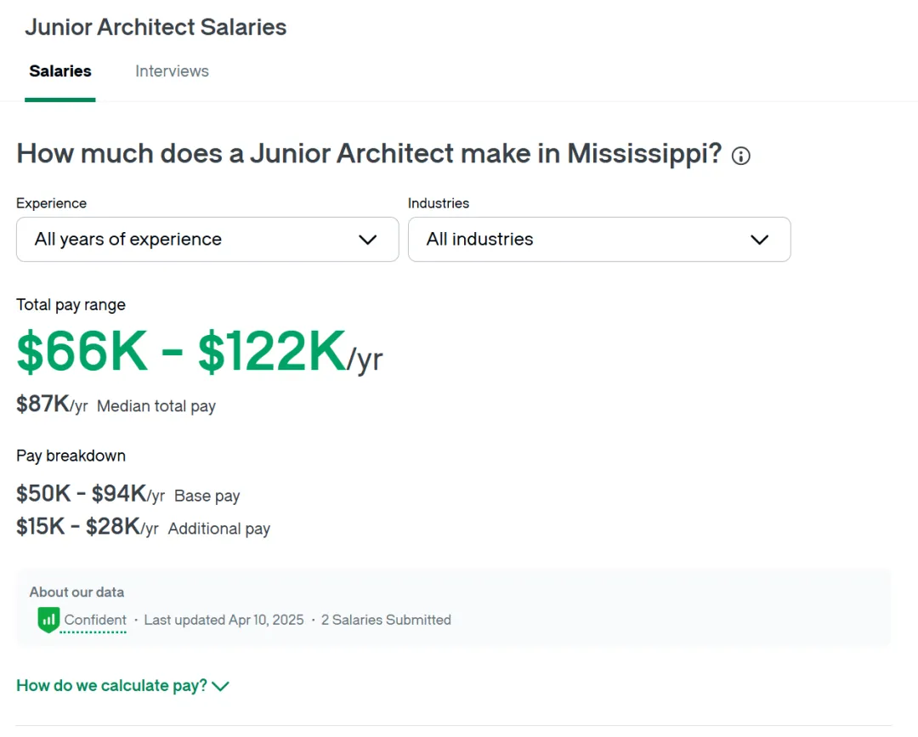This screenshot has height=737, width=918.
Task: Click the $50K - $94K base pay line
Action: 128,494
